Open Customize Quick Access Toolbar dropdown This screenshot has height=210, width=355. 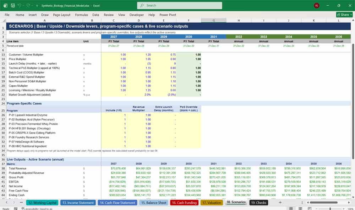[37, 6]
